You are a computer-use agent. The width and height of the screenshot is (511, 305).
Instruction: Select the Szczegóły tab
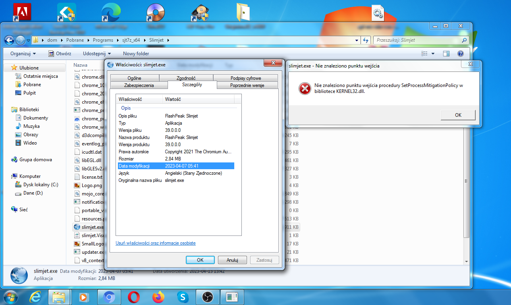(x=192, y=85)
